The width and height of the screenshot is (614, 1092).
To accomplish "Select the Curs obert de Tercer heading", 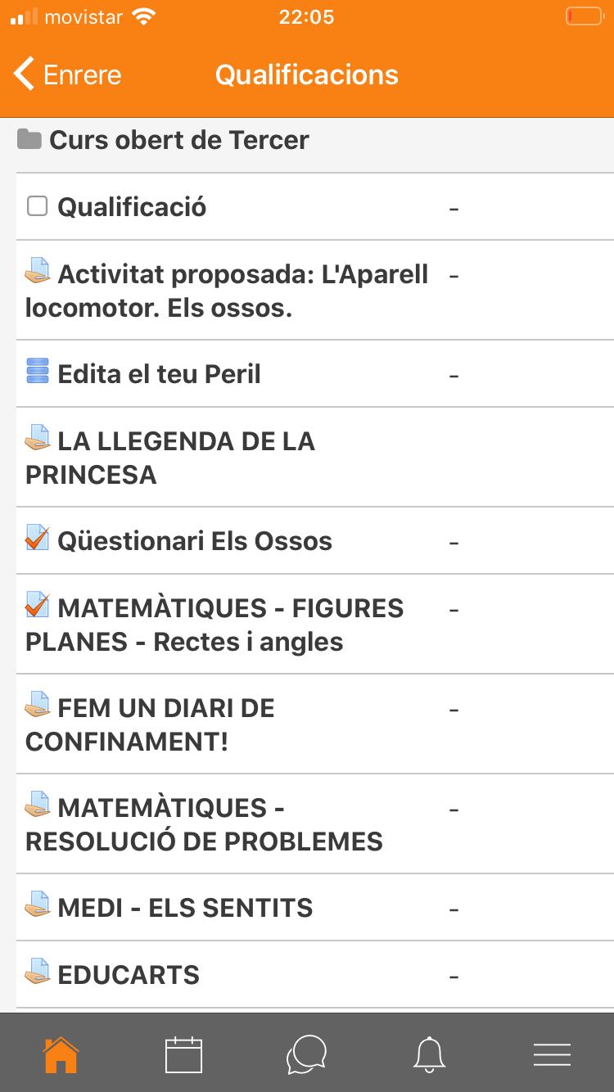I will [x=178, y=140].
